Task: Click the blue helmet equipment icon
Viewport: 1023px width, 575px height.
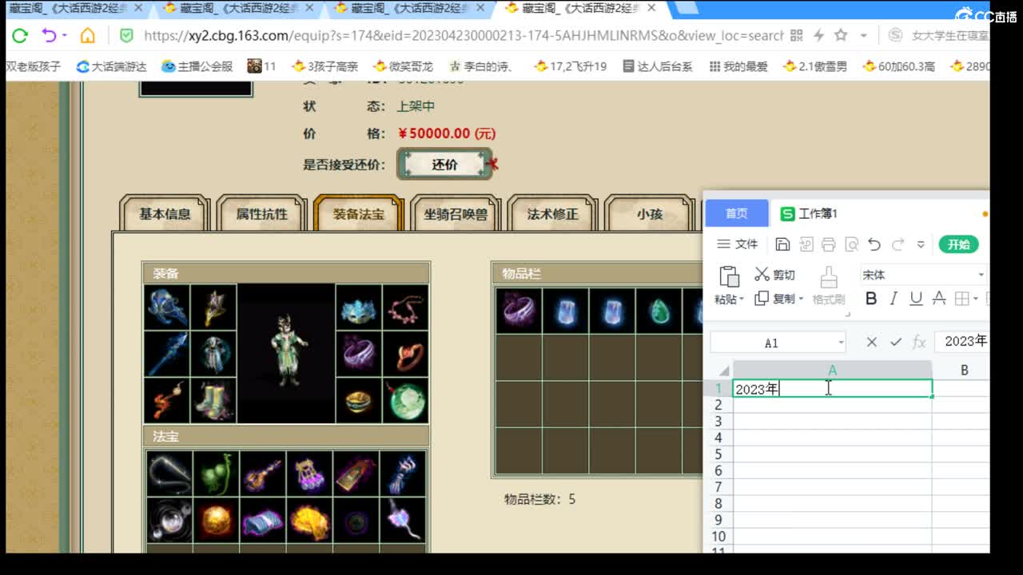Action: (167, 307)
